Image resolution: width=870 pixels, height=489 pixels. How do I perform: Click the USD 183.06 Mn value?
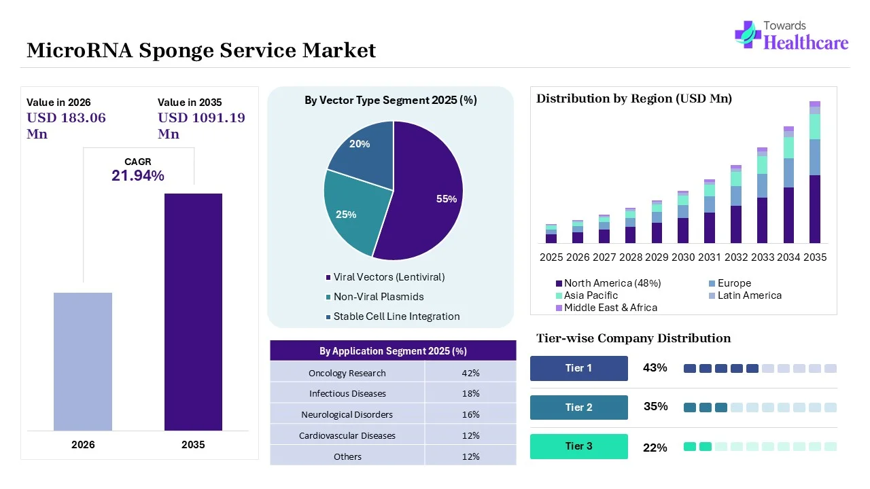point(67,126)
